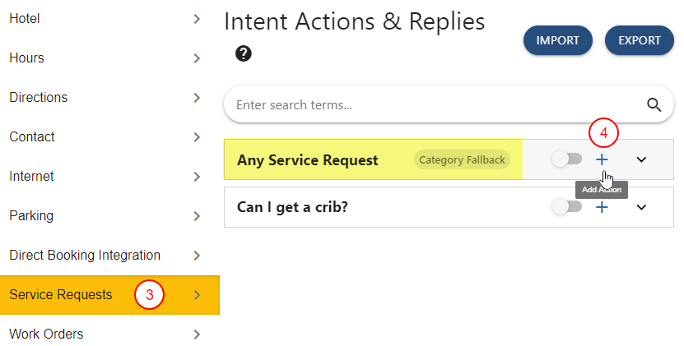Viewport: 684px width, 346px height.
Task: Expand Any Service Request row
Action: coord(642,159)
